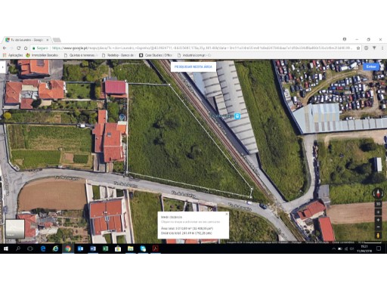Toggle the 3D view button
The height and width of the screenshot is (290, 387).
(378, 204)
